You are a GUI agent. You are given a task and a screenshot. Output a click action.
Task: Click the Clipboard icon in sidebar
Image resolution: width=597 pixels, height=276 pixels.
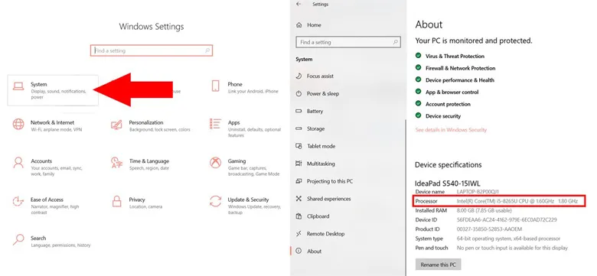pos(298,216)
